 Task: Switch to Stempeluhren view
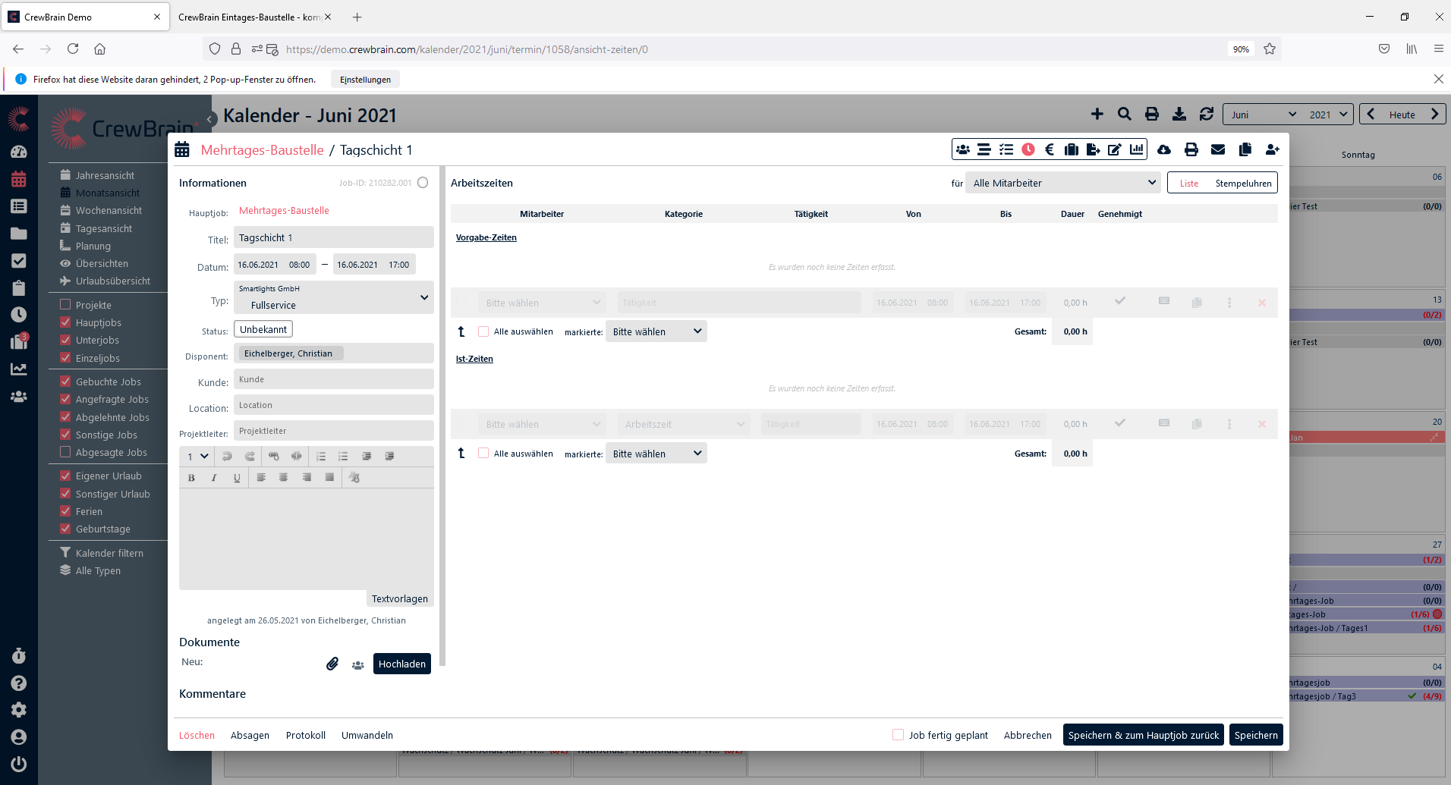(x=1243, y=183)
